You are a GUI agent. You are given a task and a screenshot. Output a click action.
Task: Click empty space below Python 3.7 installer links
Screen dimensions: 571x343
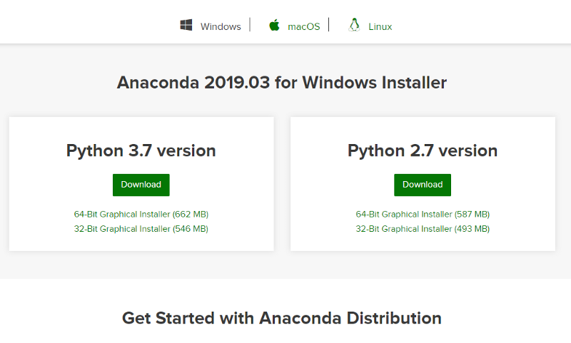coord(141,242)
